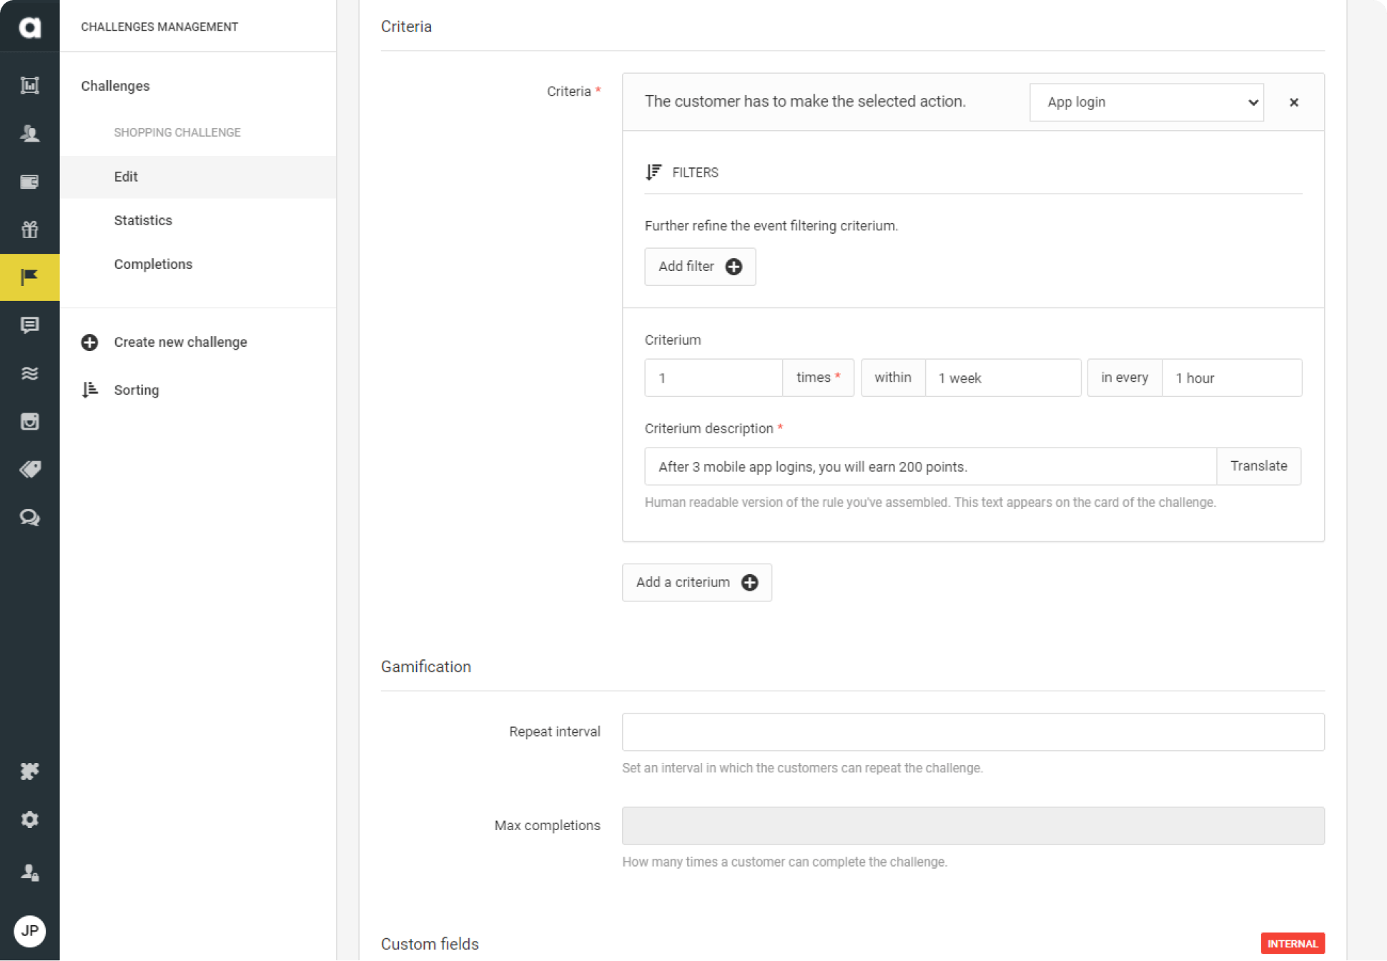Open the App login action dropdown
The image size is (1387, 961).
click(x=1145, y=102)
